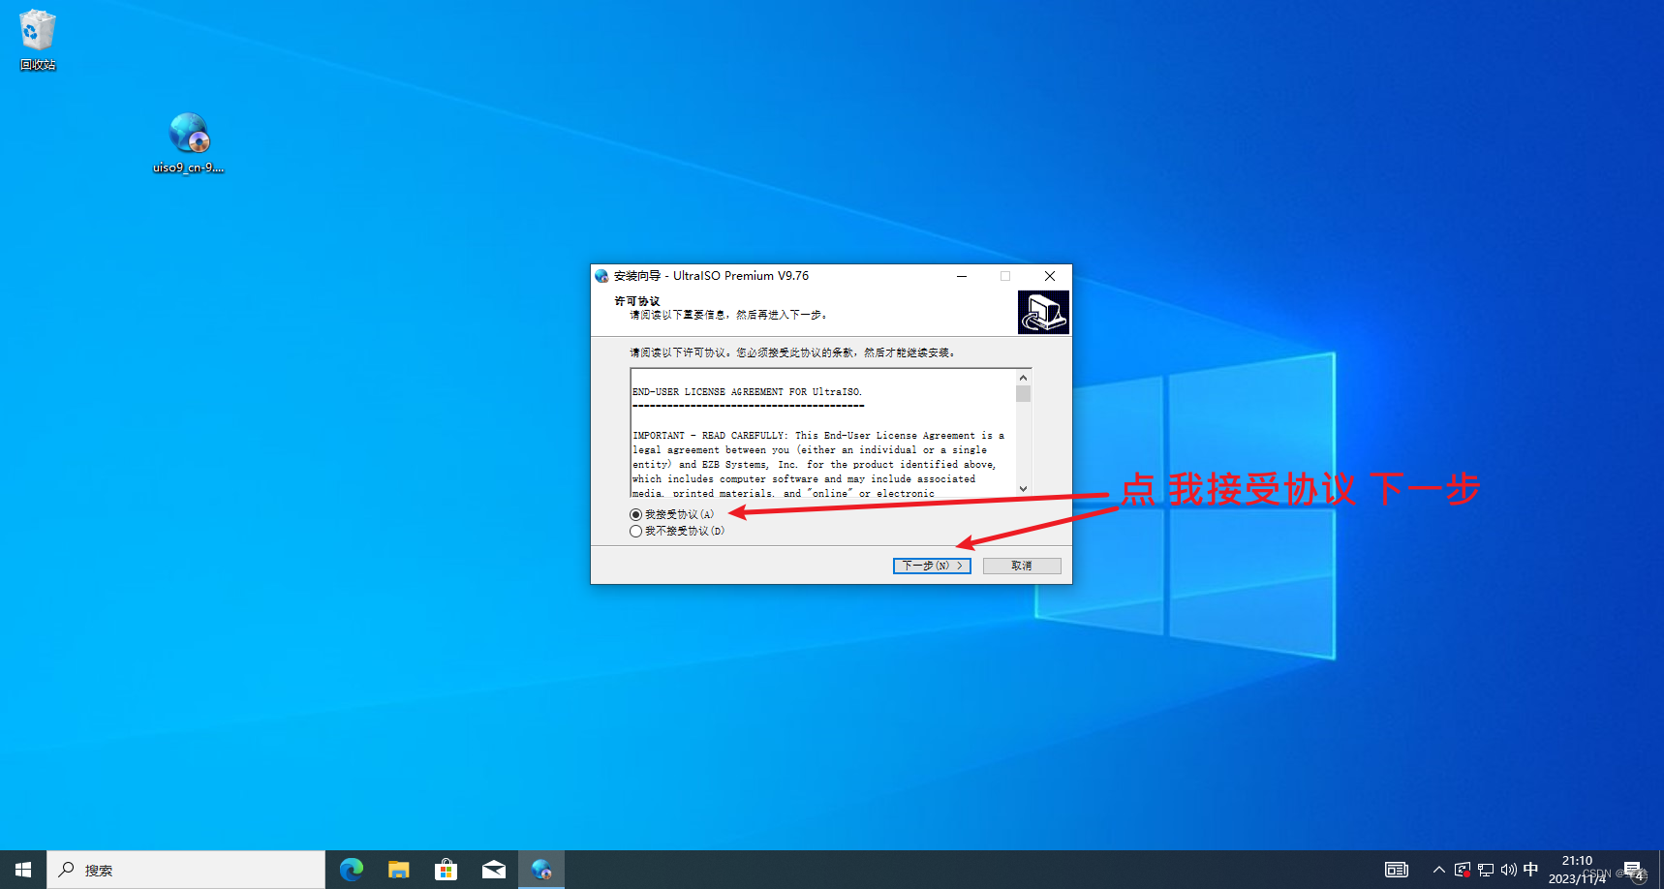Open File Explorer from the taskbar

pos(398,869)
